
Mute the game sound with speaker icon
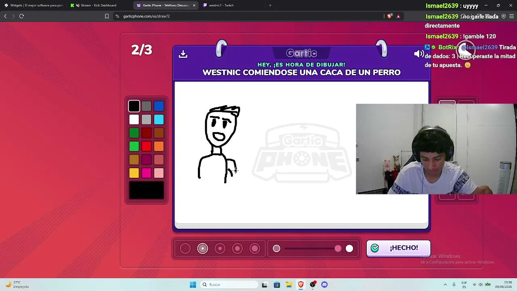coord(419,54)
